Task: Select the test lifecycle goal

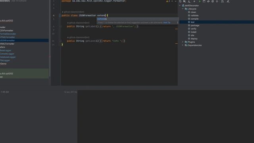Action: coord(192,22)
